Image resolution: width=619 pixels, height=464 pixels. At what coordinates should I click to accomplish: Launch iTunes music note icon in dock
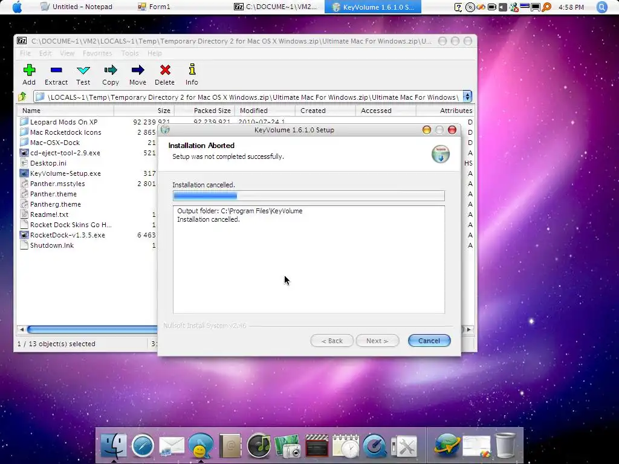tap(259, 446)
